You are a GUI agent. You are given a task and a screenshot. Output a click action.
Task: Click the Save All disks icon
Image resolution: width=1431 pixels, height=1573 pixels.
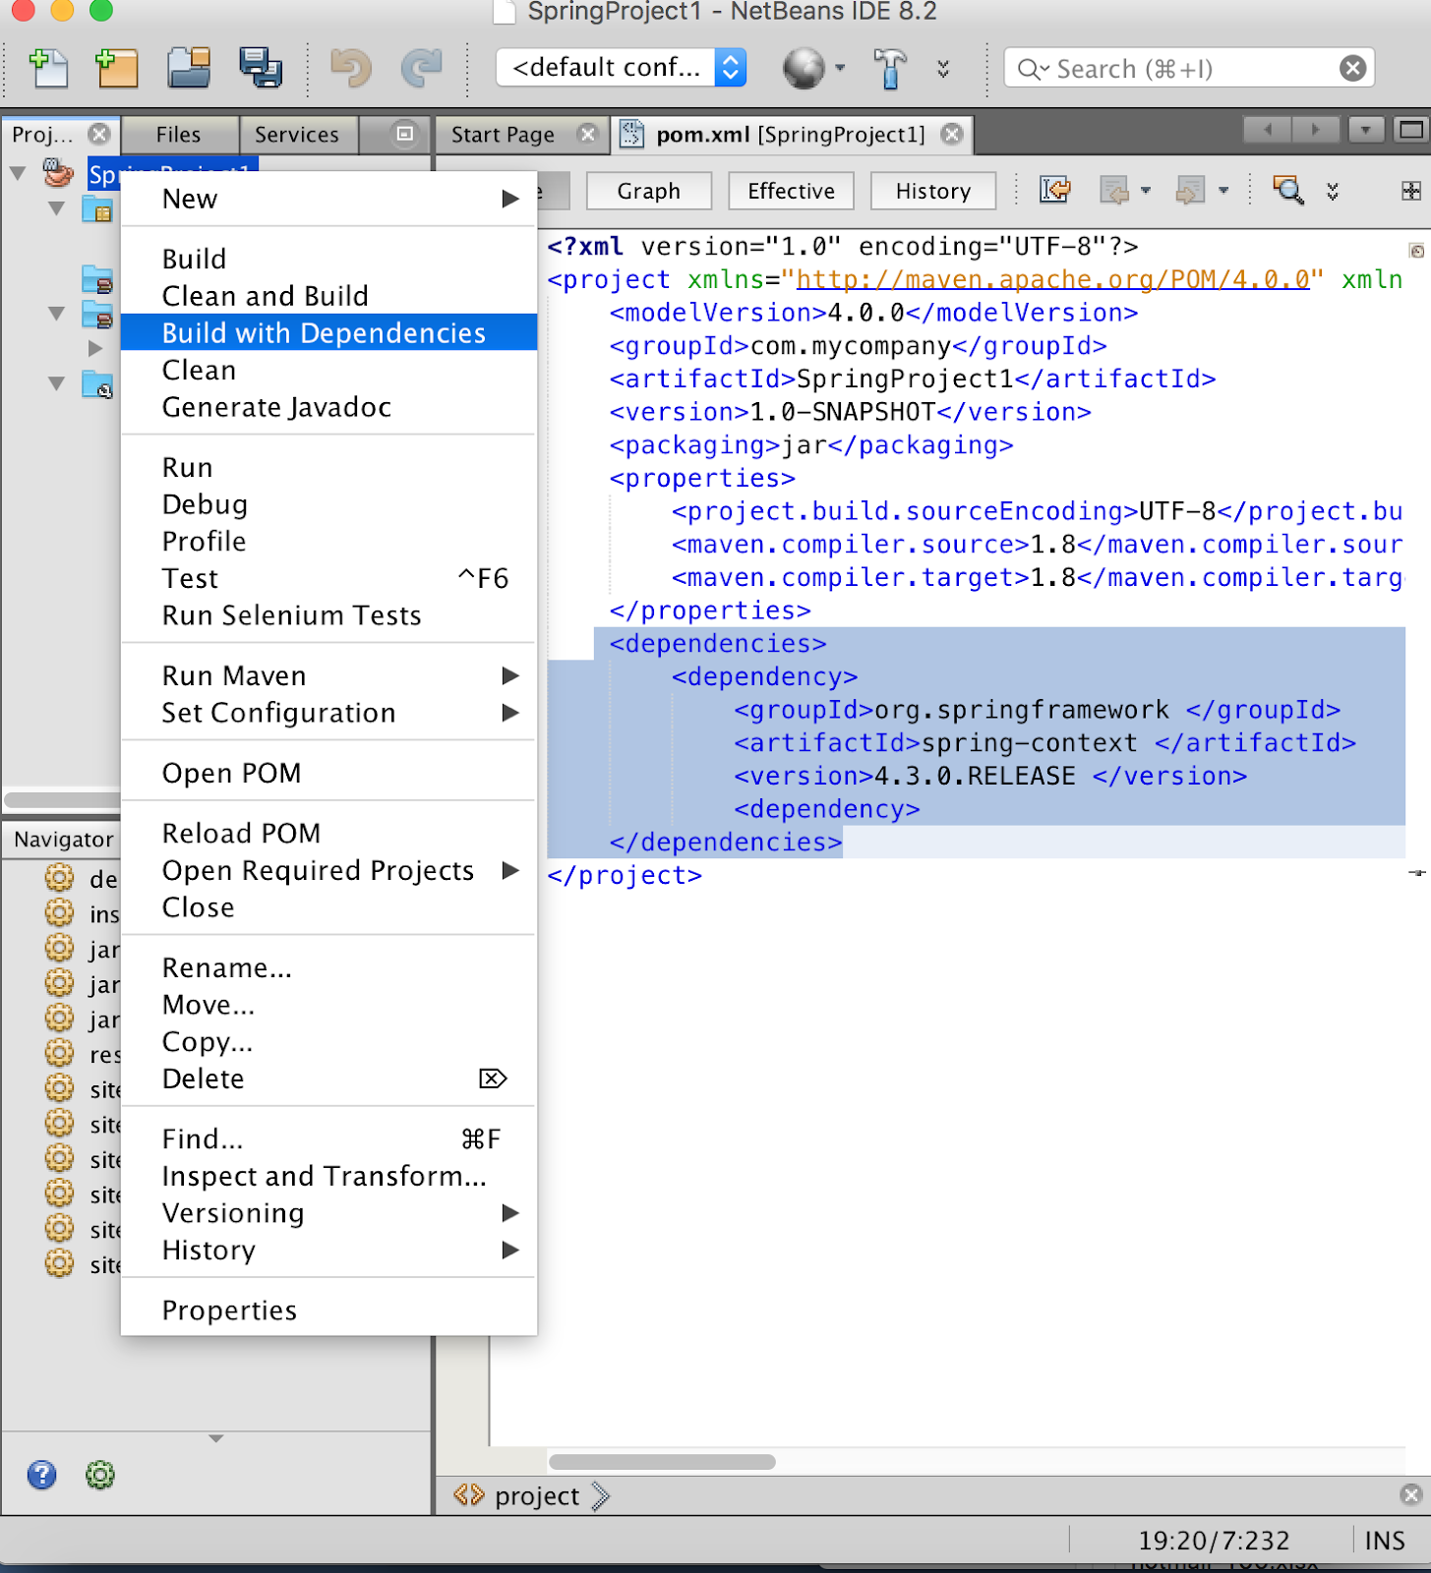tap(261, 68)
